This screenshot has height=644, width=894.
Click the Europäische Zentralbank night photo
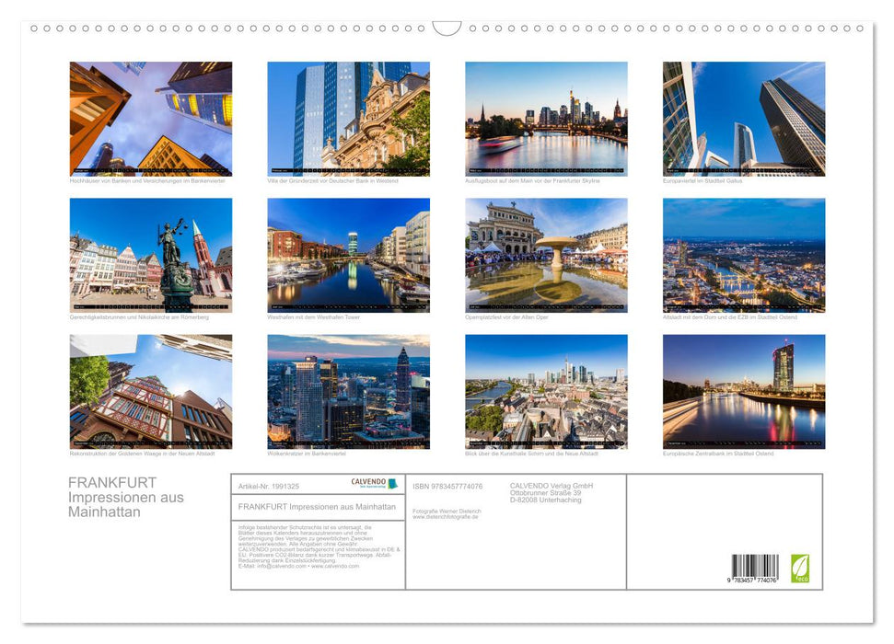click(744, 390)
